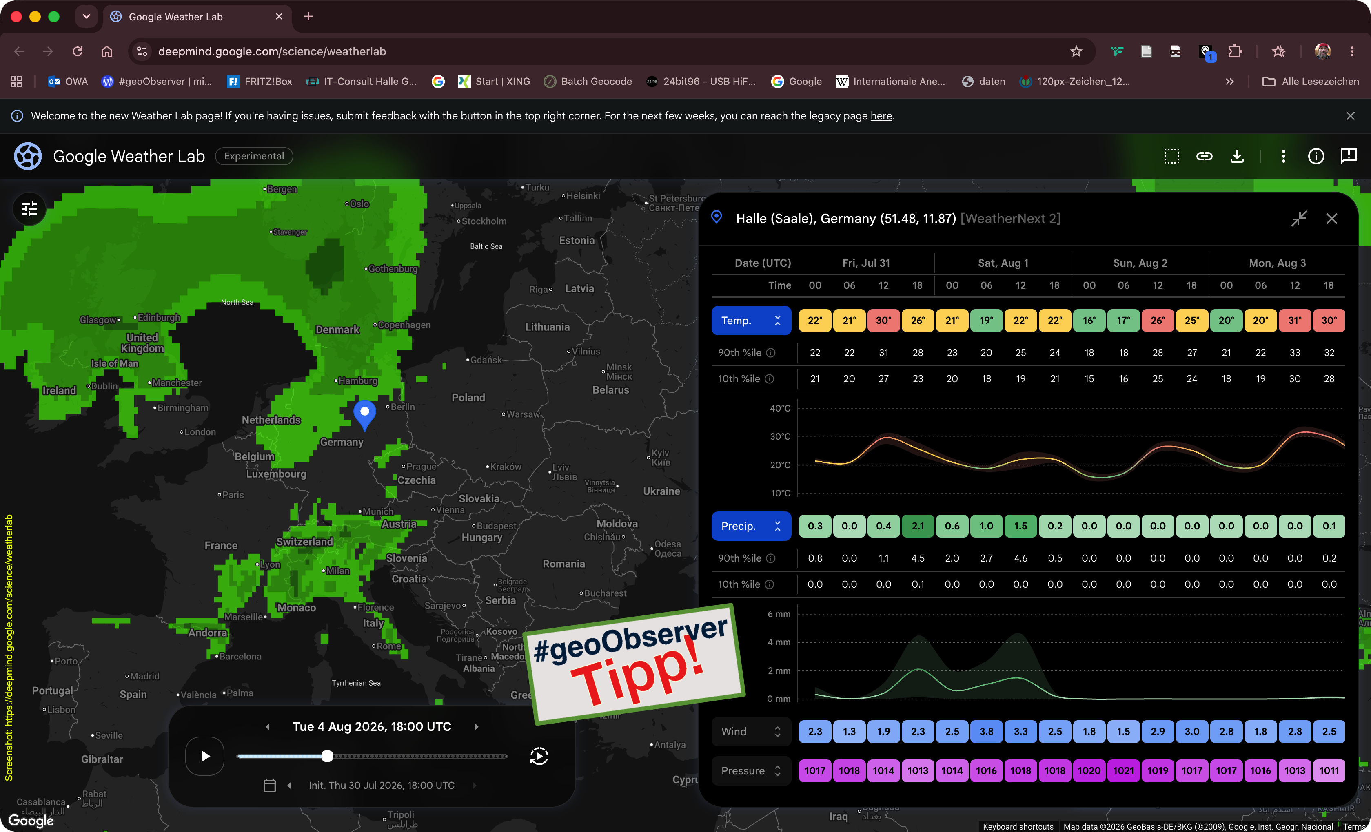Viewport: 1371px width, 832px height.
Task: Click the blue map marker near Berlin
Action: pos(365,415)
